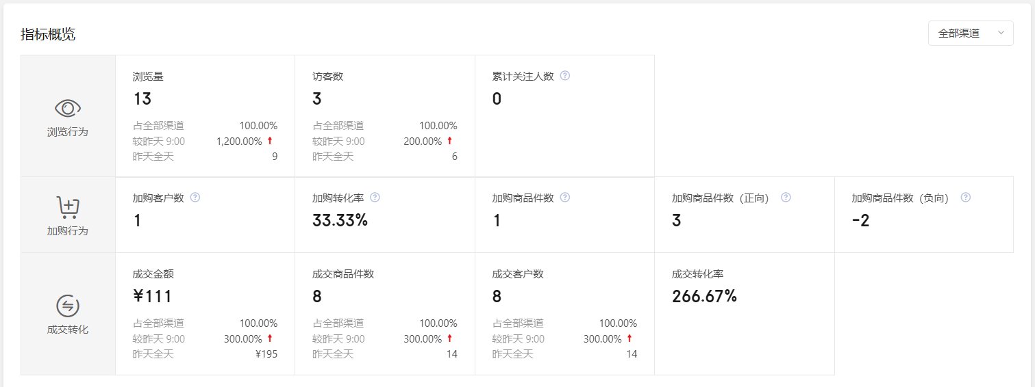Click the help icon beside 加购商品件数 (not 正向/负向)
Image resolution: width=1035 pixels, height=387 pixels.
pyautogui.click(x=565, y=198)
